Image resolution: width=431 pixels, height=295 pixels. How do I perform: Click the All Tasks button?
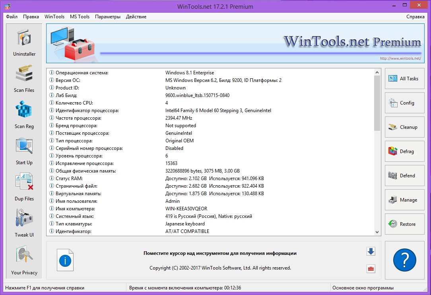click(x=405, y=79)
